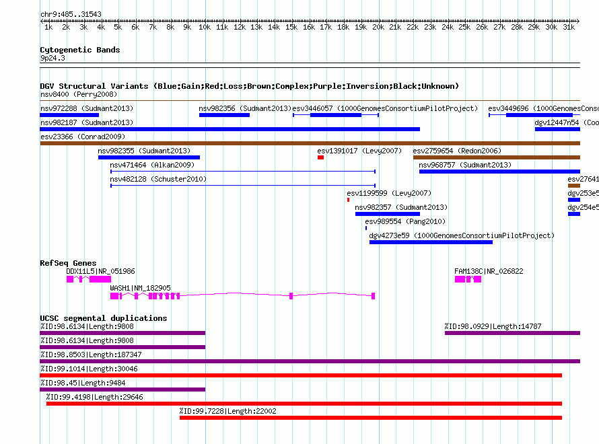Select the WASH1|NM_182905 gene label
This screenshot has height=444, width=599.
pos(140,288)
